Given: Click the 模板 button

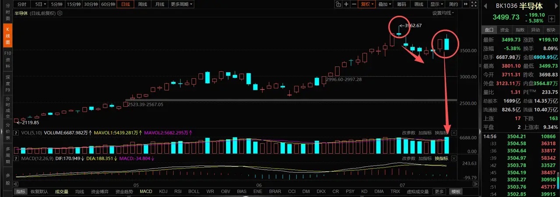Looking at the screenshot, I should [x=456, y=192].
